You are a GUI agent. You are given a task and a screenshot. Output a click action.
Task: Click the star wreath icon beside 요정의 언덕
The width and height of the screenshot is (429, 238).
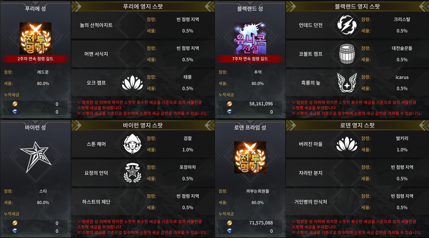tap(132, 173)
